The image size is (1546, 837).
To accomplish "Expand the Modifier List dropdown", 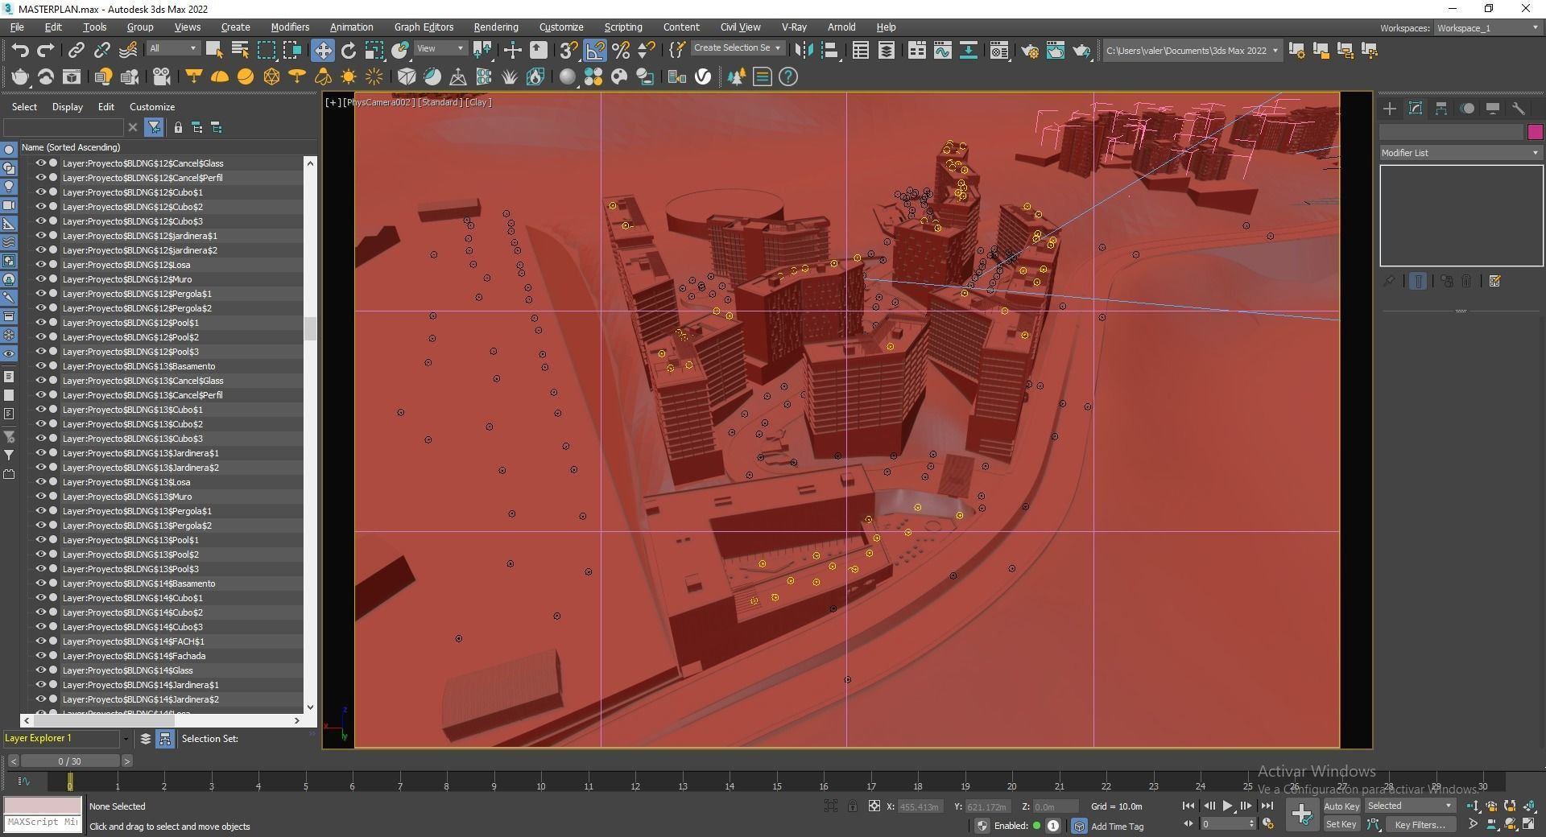I will 1460,152.
